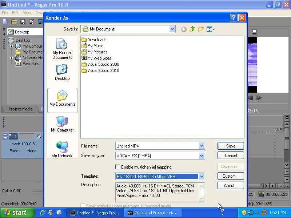Image resolution: width=291 pixels, height=218 pixels.
Task: Click the Save disk icon in Vegas toolbar
Action: [23, 22]
